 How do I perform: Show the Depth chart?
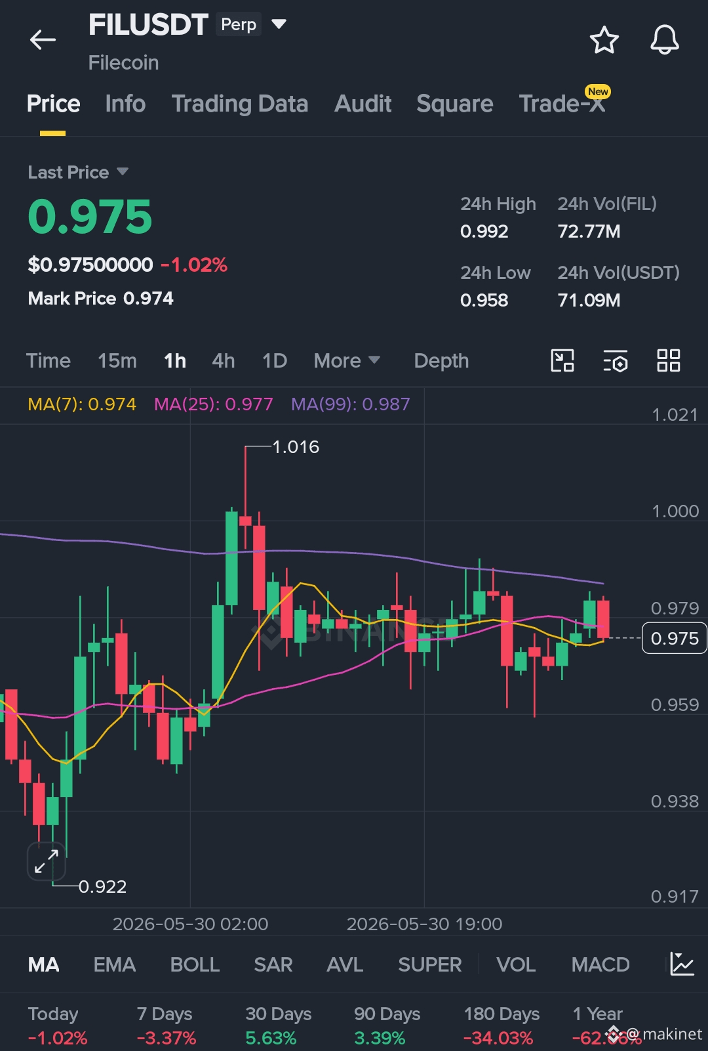point(441,360)
